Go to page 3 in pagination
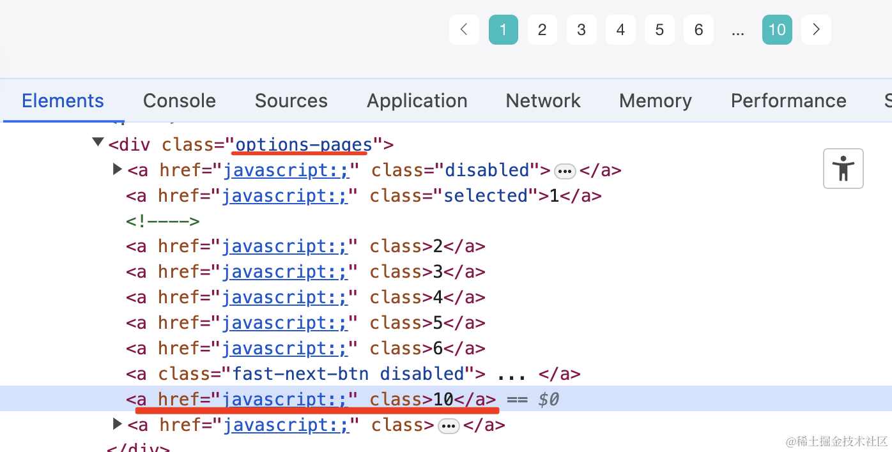The height and width of the screenshot is (452, 892). coord(581,30)
